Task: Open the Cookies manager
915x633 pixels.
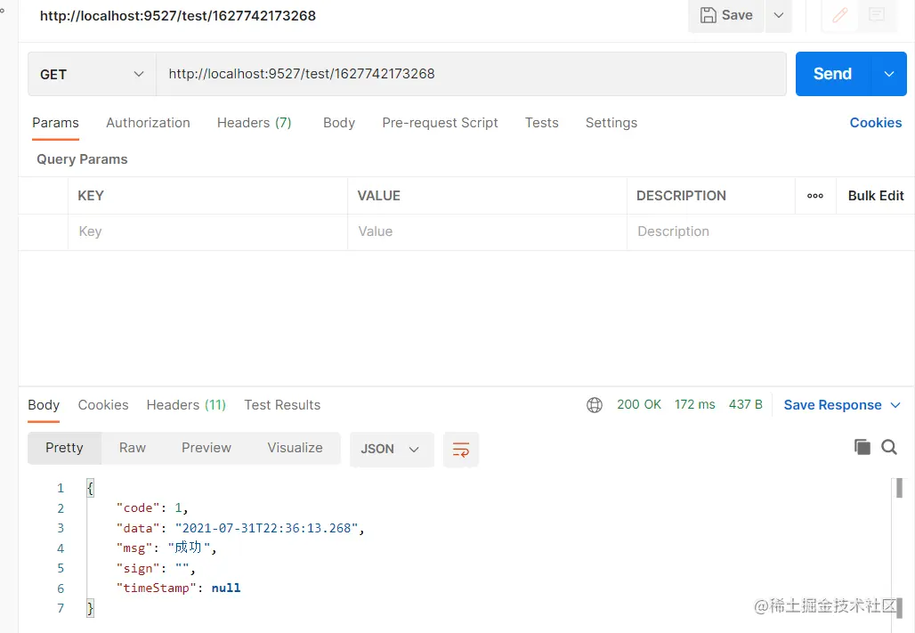Action: coord(875,122)
